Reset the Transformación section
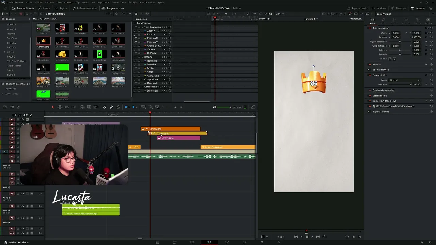436x245 pixels. (x=431, y=28)
